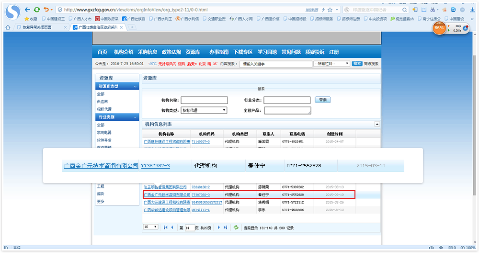Click the 机构名称 input field

pyautogui.click(x=204, y=100)
